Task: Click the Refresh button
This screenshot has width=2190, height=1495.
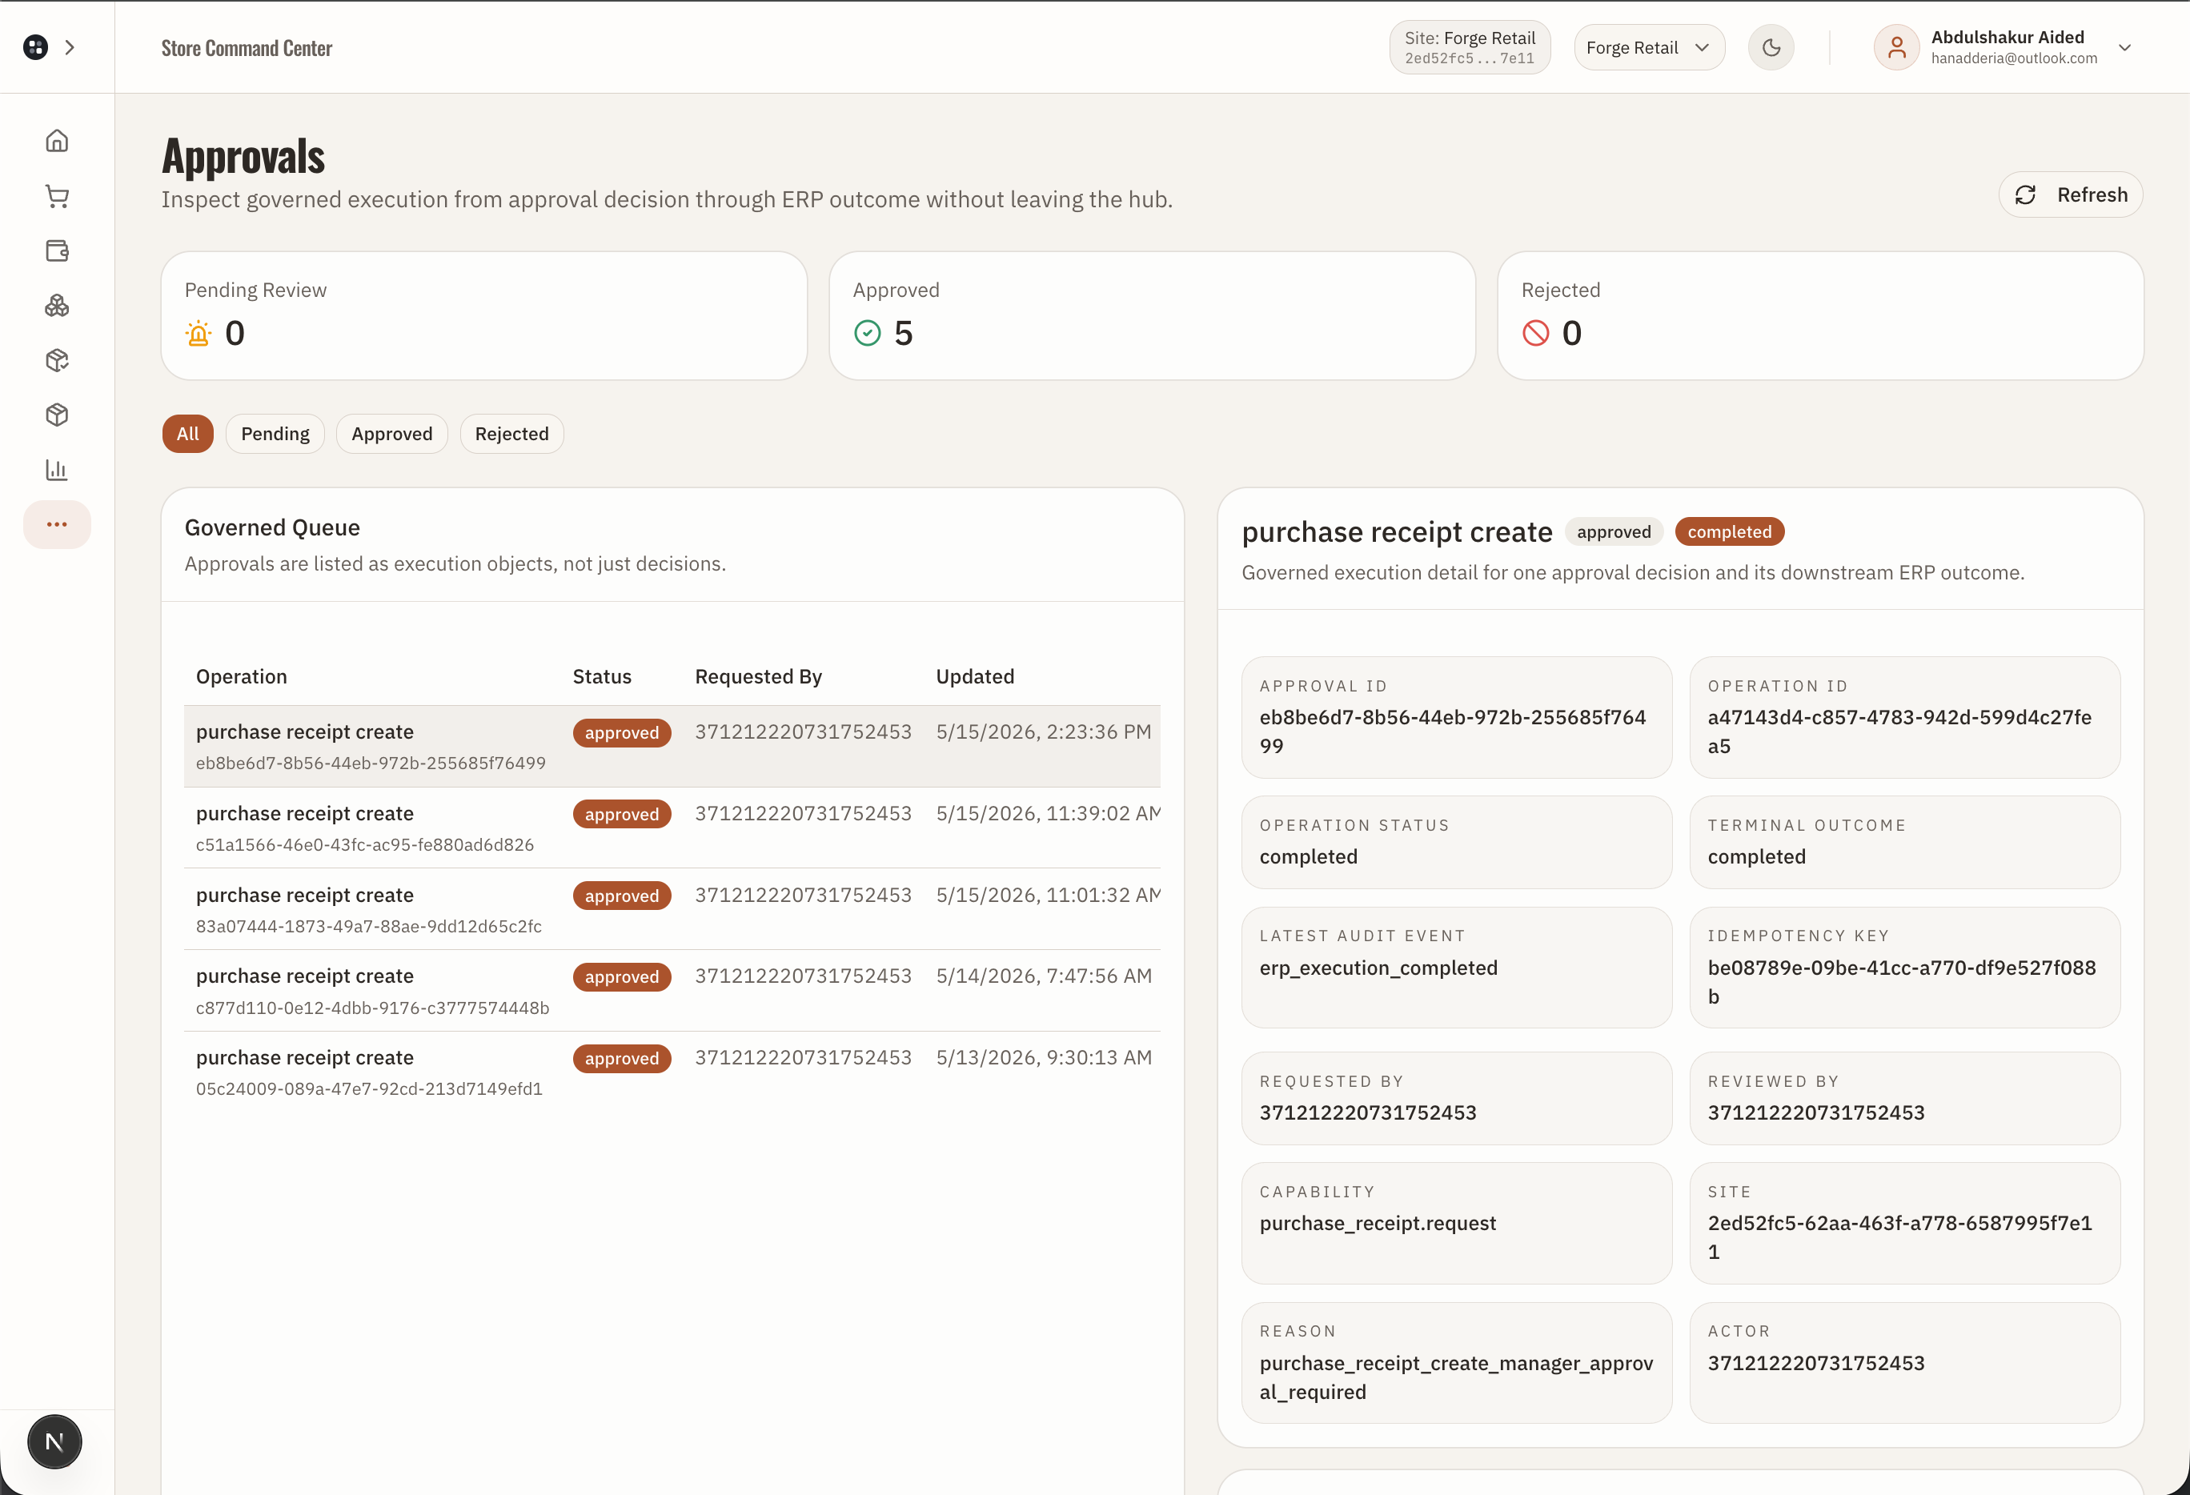Action: point(2070,195)
